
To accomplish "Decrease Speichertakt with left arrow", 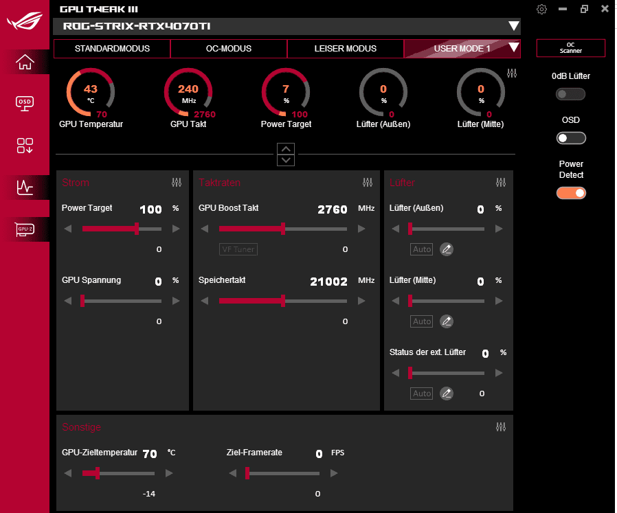I will point(205,301).
